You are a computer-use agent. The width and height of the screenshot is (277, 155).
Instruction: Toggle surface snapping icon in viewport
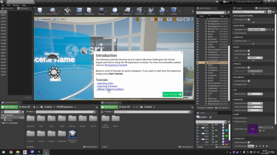coord(152,19)
